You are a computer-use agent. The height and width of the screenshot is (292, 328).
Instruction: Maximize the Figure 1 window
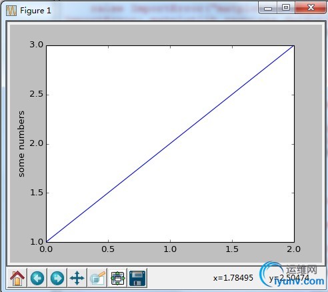(x=286, y=8)
